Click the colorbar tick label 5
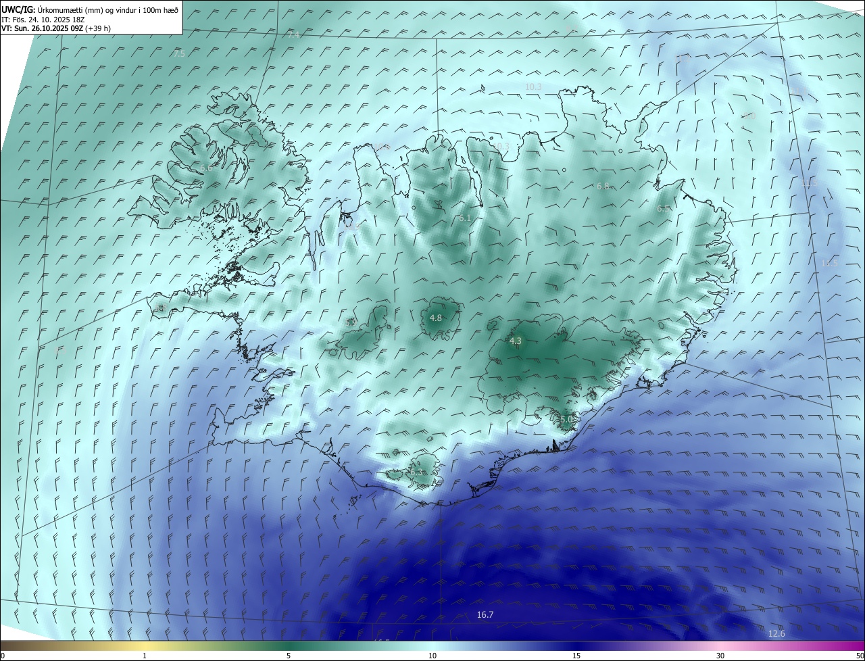Viewport: 865px width, 661px height. coord(289,656)
